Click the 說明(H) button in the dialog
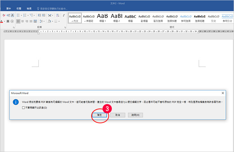234x152 pixels. (135, 115)
